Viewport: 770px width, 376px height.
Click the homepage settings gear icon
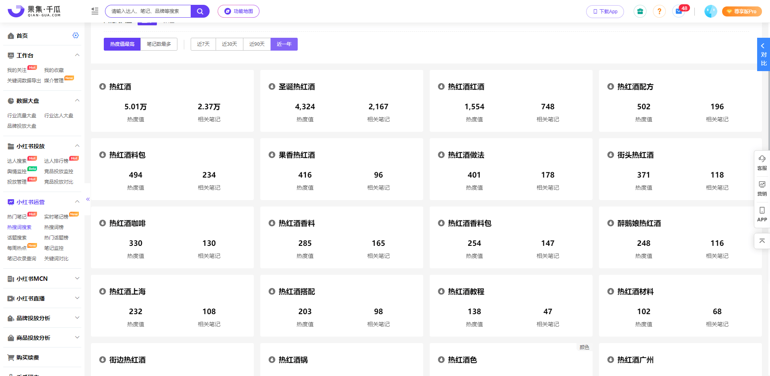(x=76, y=35)
